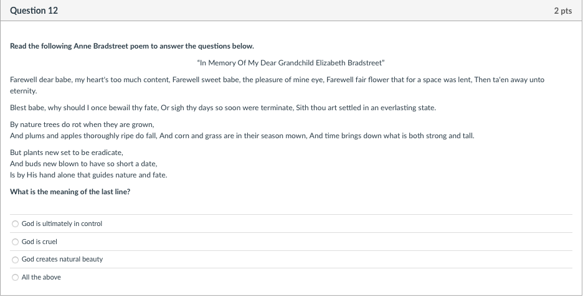Click the bold "Read the following Anne Bradstreet poem" instruction
Image resolution: width=588 pixels, height=297 pixels.
point(132,46)
